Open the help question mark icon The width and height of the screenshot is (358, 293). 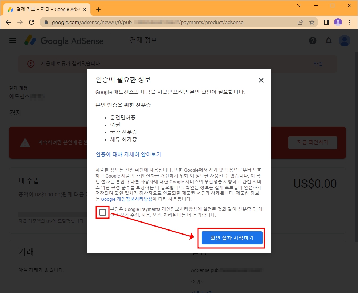[x=313, y=41]
